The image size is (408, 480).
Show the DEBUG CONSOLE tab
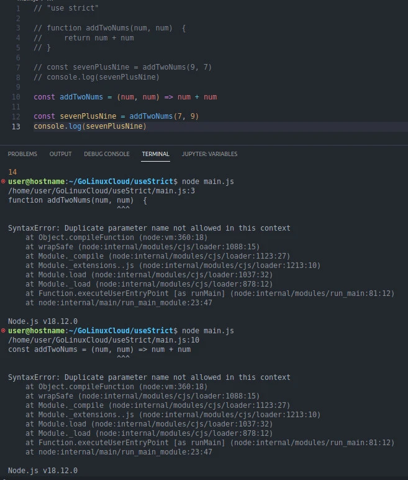[x=107, y=154]
